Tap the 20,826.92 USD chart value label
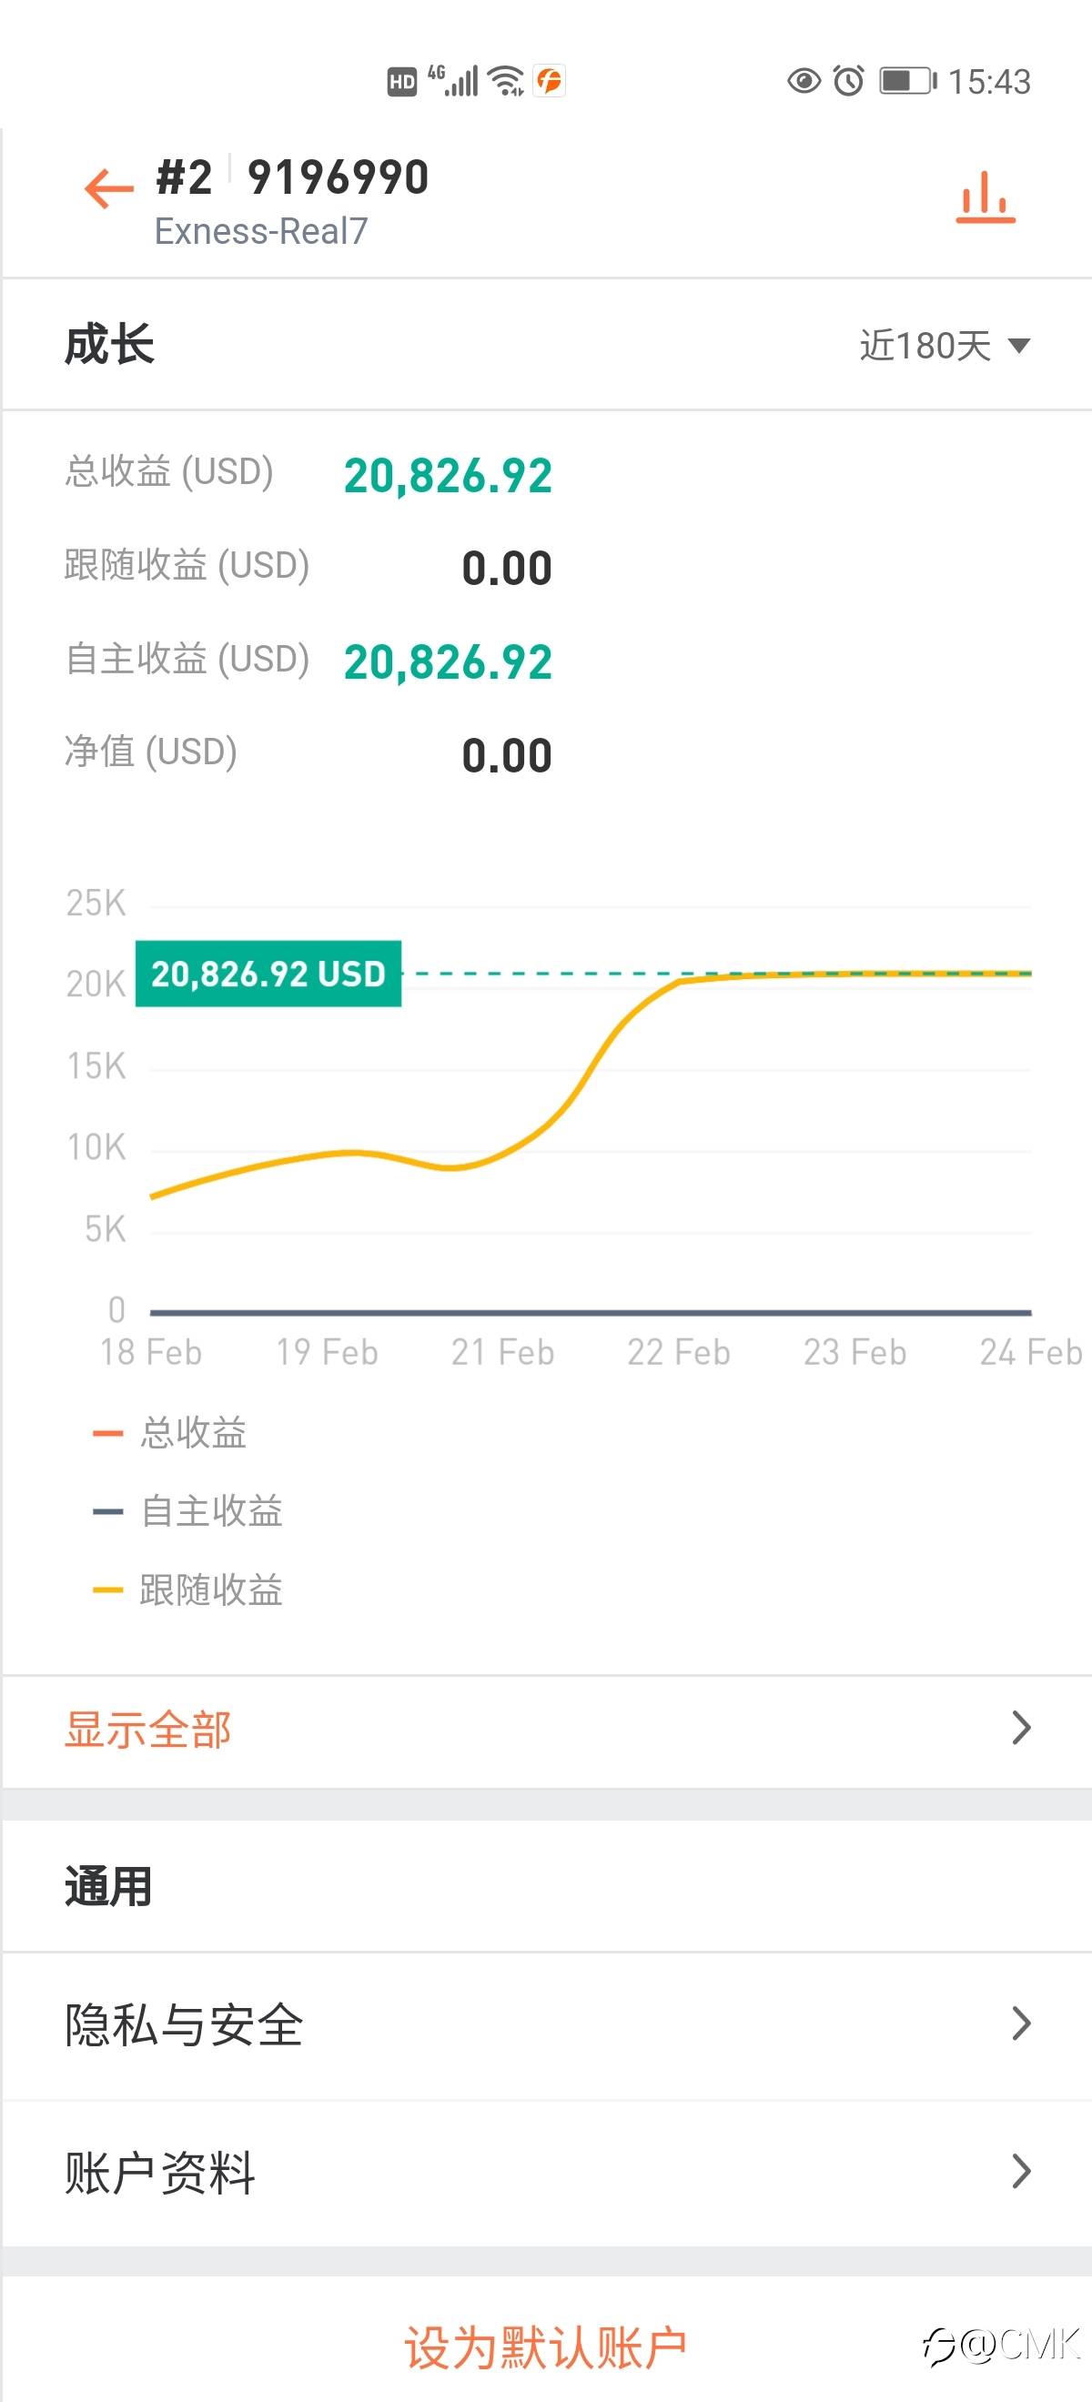Image resolution: width=1092 pixels, height=2402 pixels. [x=268, y=974]
